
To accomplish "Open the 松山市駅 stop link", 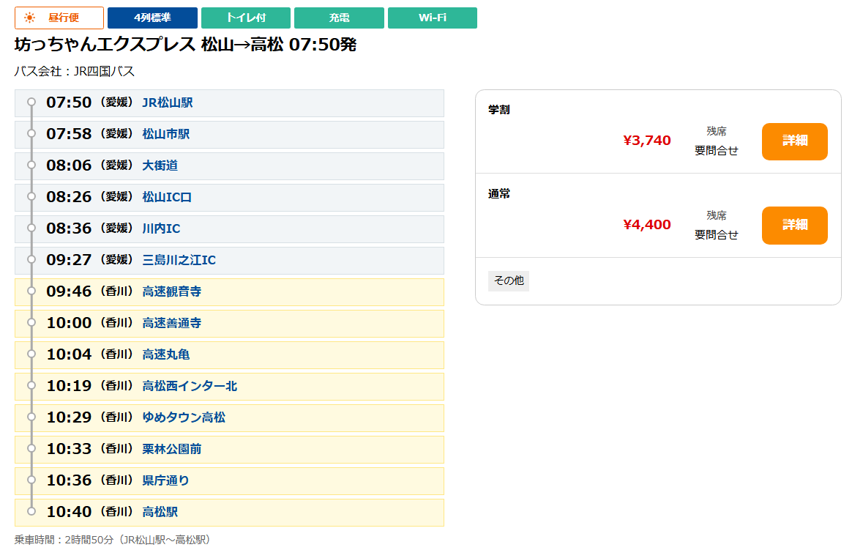I will click(x=165, y=134).
